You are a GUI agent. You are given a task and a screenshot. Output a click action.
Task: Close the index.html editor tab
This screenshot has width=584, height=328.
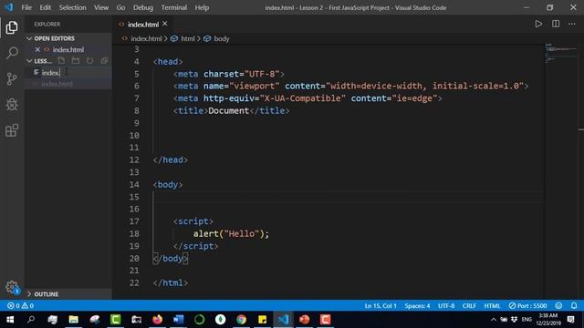164,24
